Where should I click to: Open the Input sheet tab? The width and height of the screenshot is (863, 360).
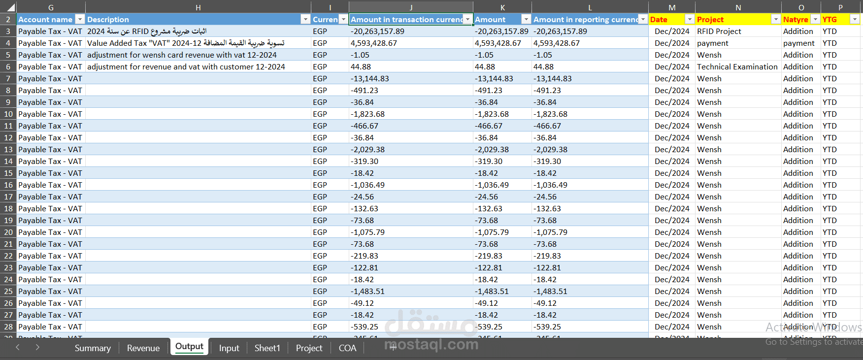[229, 348]
